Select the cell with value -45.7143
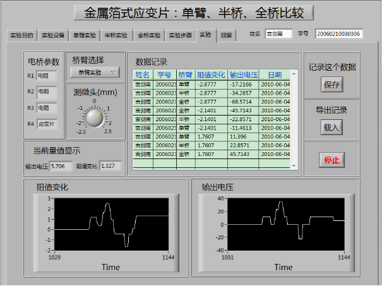382x286 pixels. tap(243, 110)
